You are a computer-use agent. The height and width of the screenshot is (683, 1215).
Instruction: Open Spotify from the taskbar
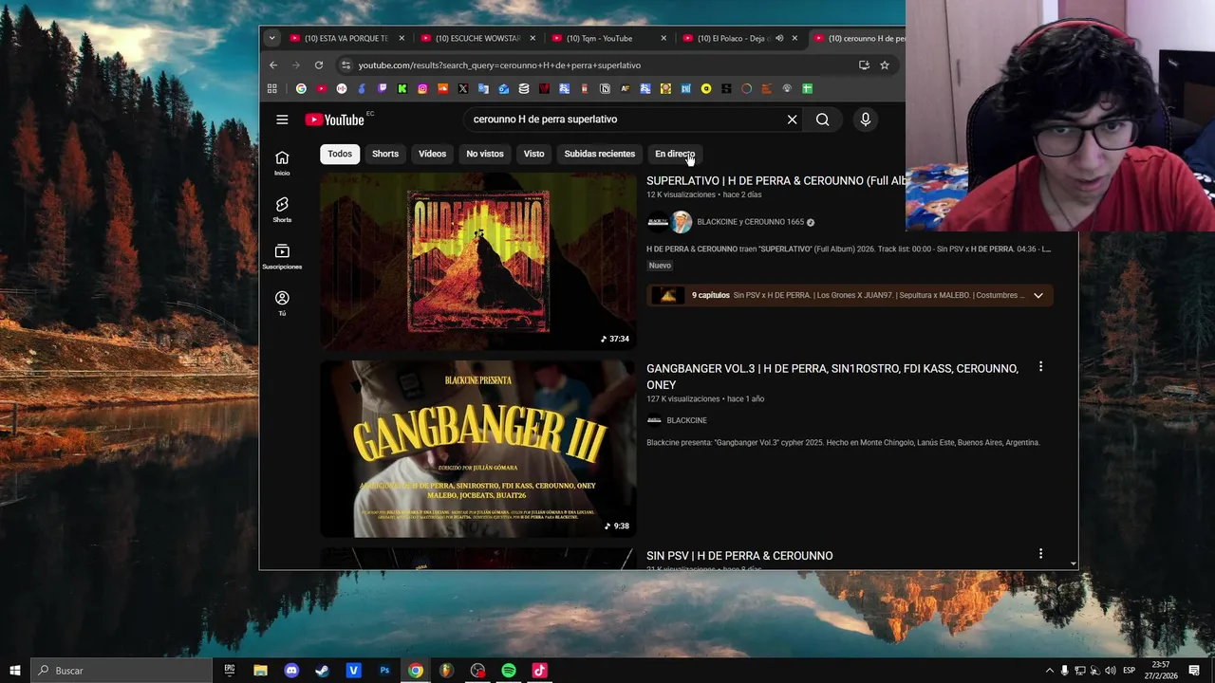(509, 671)
